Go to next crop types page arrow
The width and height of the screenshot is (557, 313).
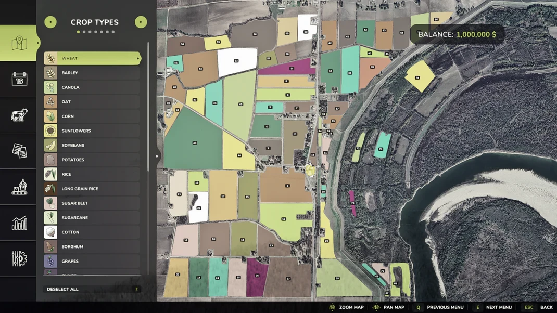(x=141, y=22)
